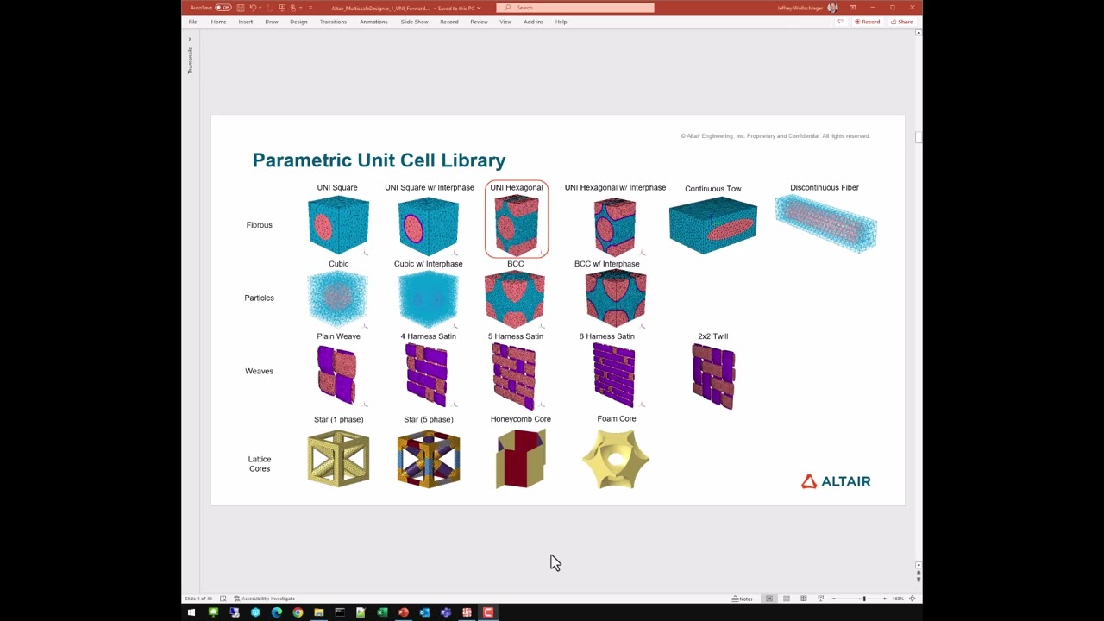This screenshot has width=1104, height=621.
Task: Open Google Chrome from taskbar
Action: (x=298, y=612)
